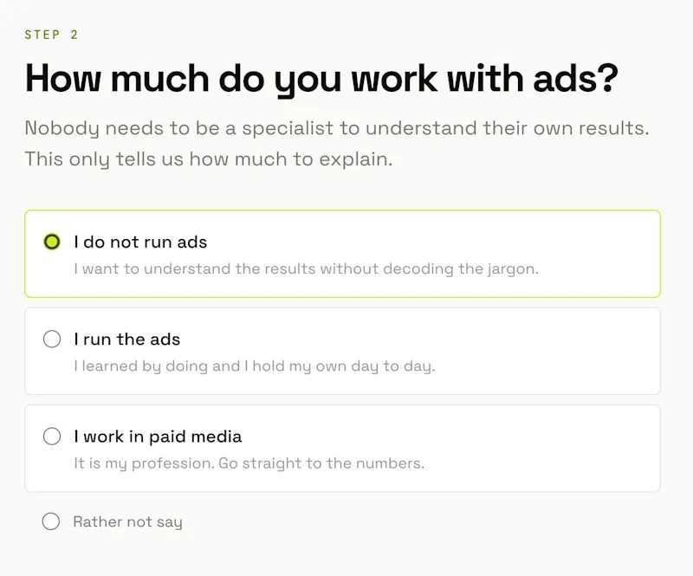Deselect by clicking the filled green radio dot

pos(52,242)
